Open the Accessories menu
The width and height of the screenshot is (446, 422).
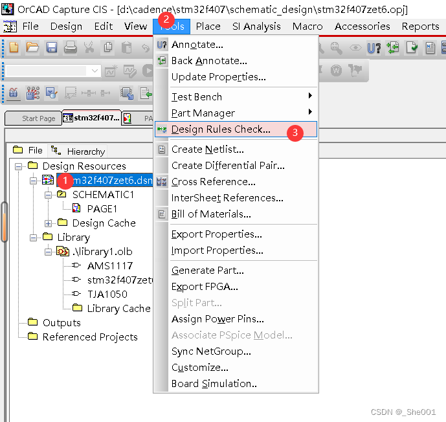click(362, 27)
